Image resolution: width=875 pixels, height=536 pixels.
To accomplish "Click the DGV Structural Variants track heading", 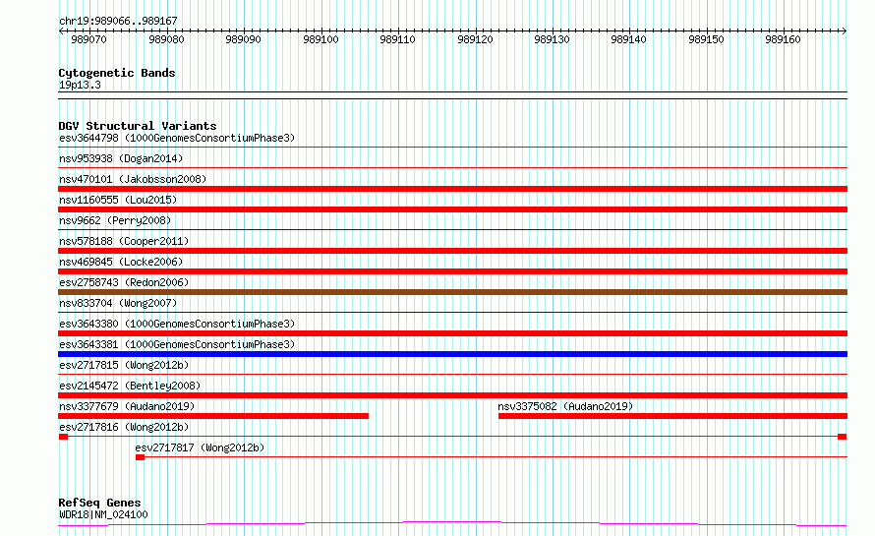I will [138, 126].
